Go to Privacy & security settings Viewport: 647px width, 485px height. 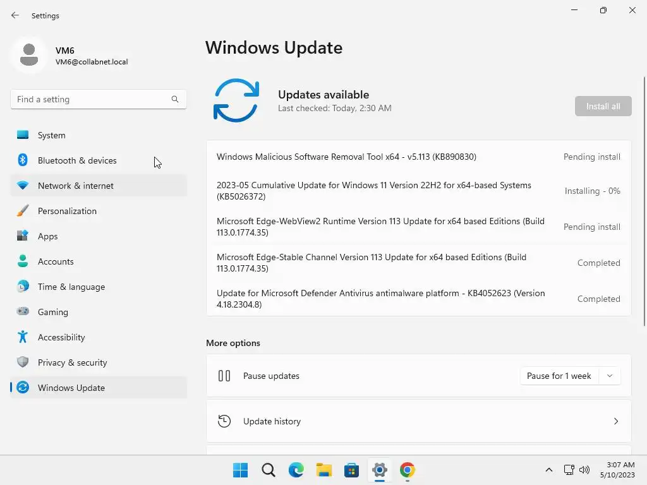pyautogui.click(x=99, y=362)
